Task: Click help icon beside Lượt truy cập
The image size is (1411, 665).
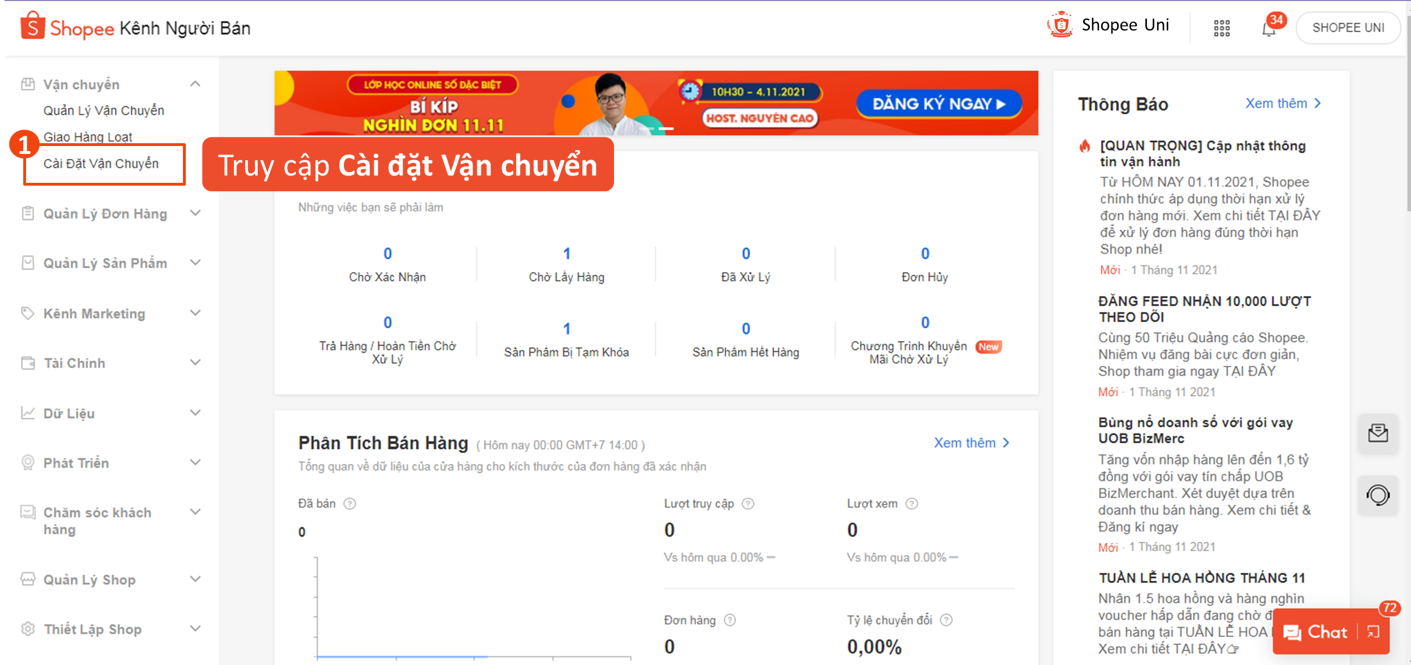Action: tap(748, 504)
